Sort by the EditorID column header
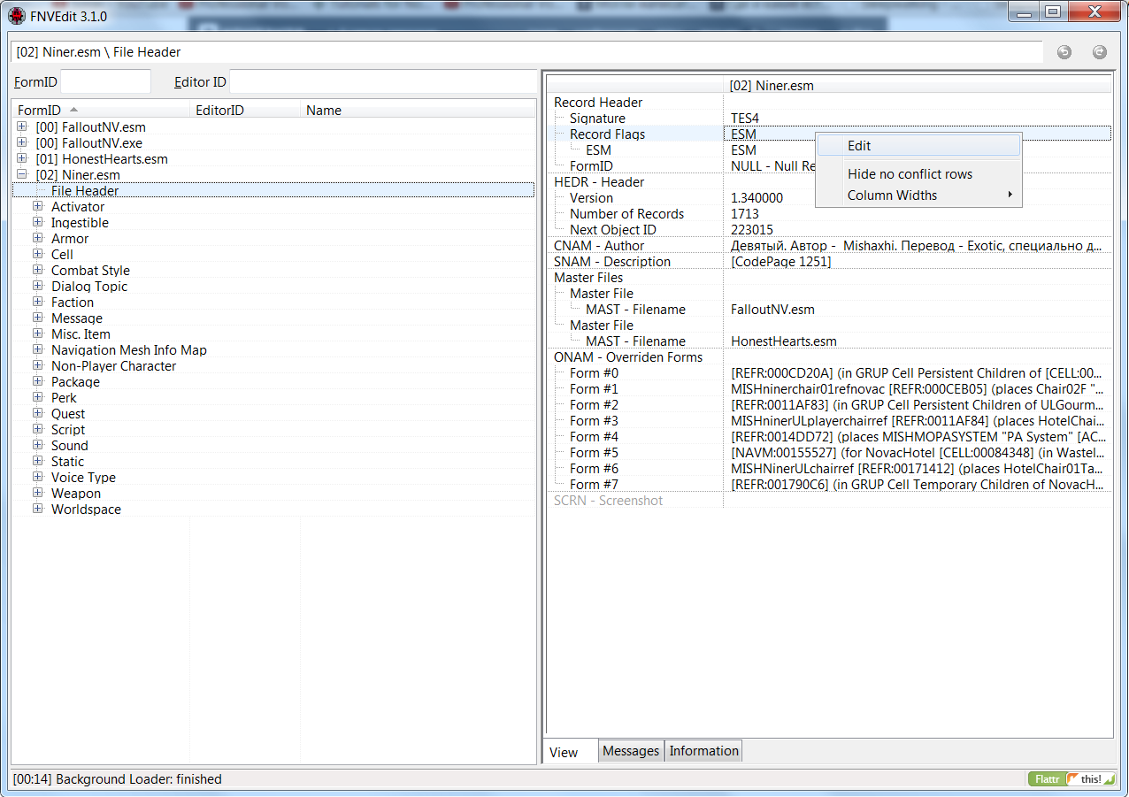 coord(246,111)
